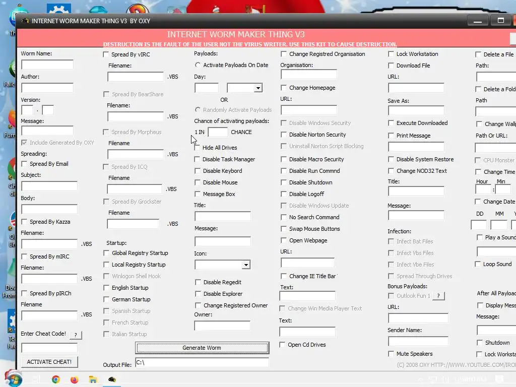
Task: Click the Hour field under Change Time
Action: [x=483, y=189]
